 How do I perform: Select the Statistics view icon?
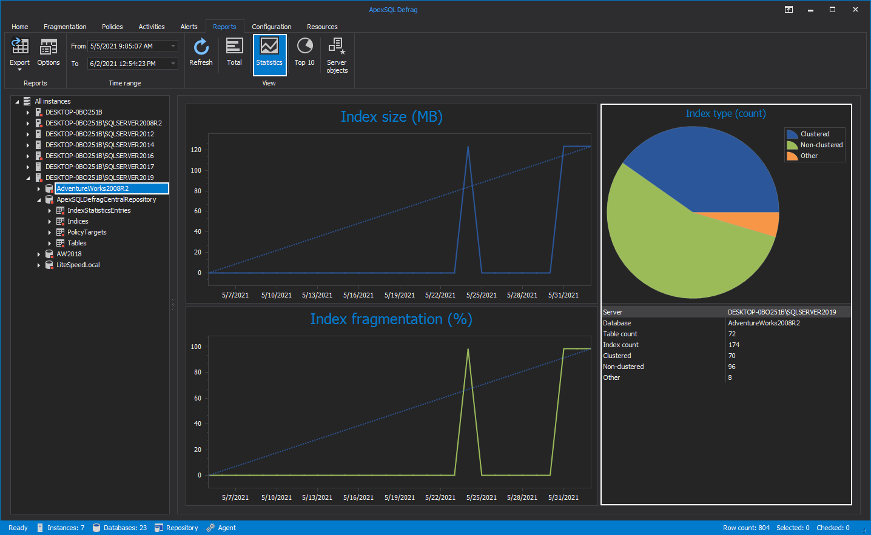click(269, 53)
